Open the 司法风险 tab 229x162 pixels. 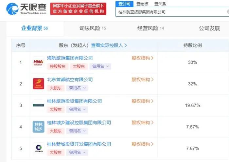coord(93,28)
